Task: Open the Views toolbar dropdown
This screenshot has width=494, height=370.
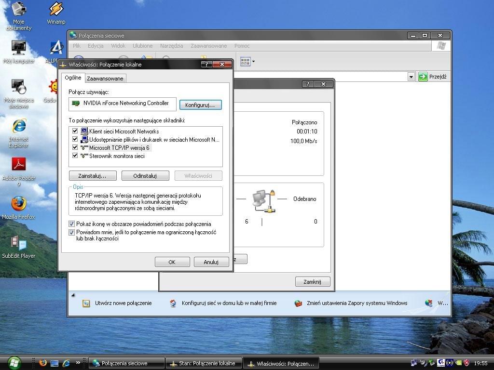Action: coord(253,61)
